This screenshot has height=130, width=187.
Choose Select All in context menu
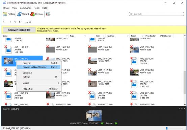[38, 73]
